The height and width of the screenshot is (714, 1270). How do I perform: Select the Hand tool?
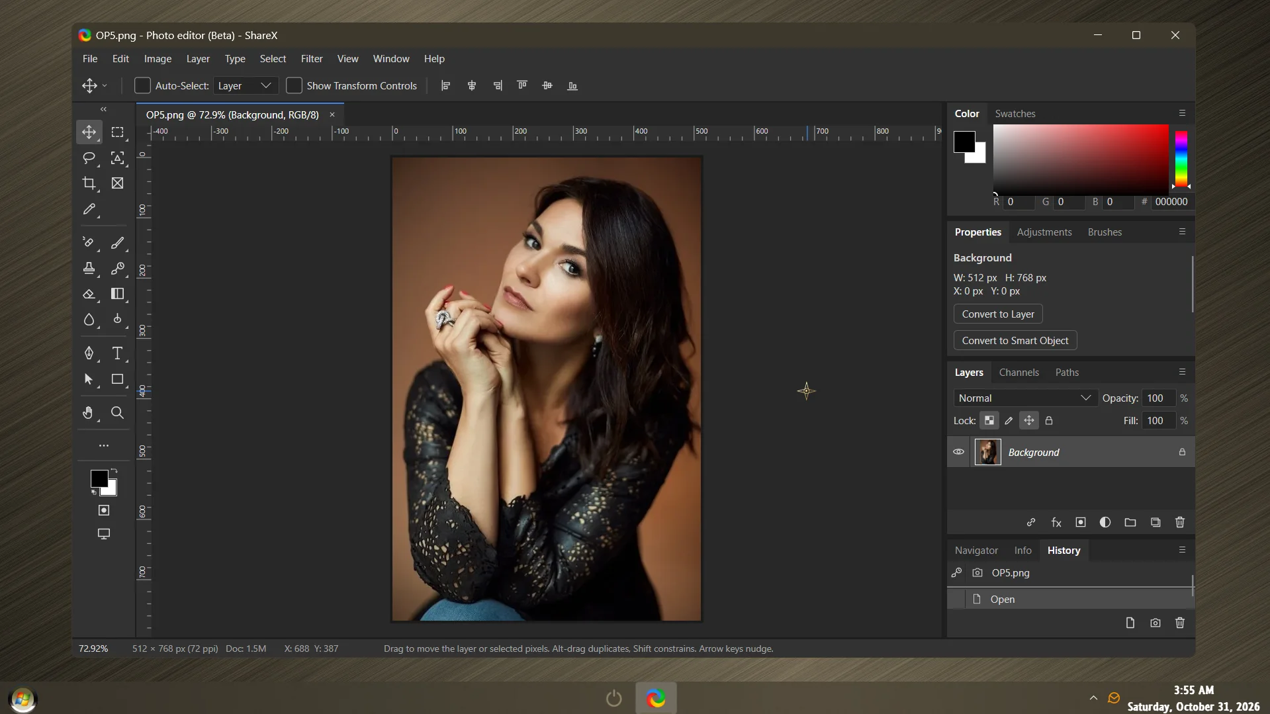coord(89,413)
